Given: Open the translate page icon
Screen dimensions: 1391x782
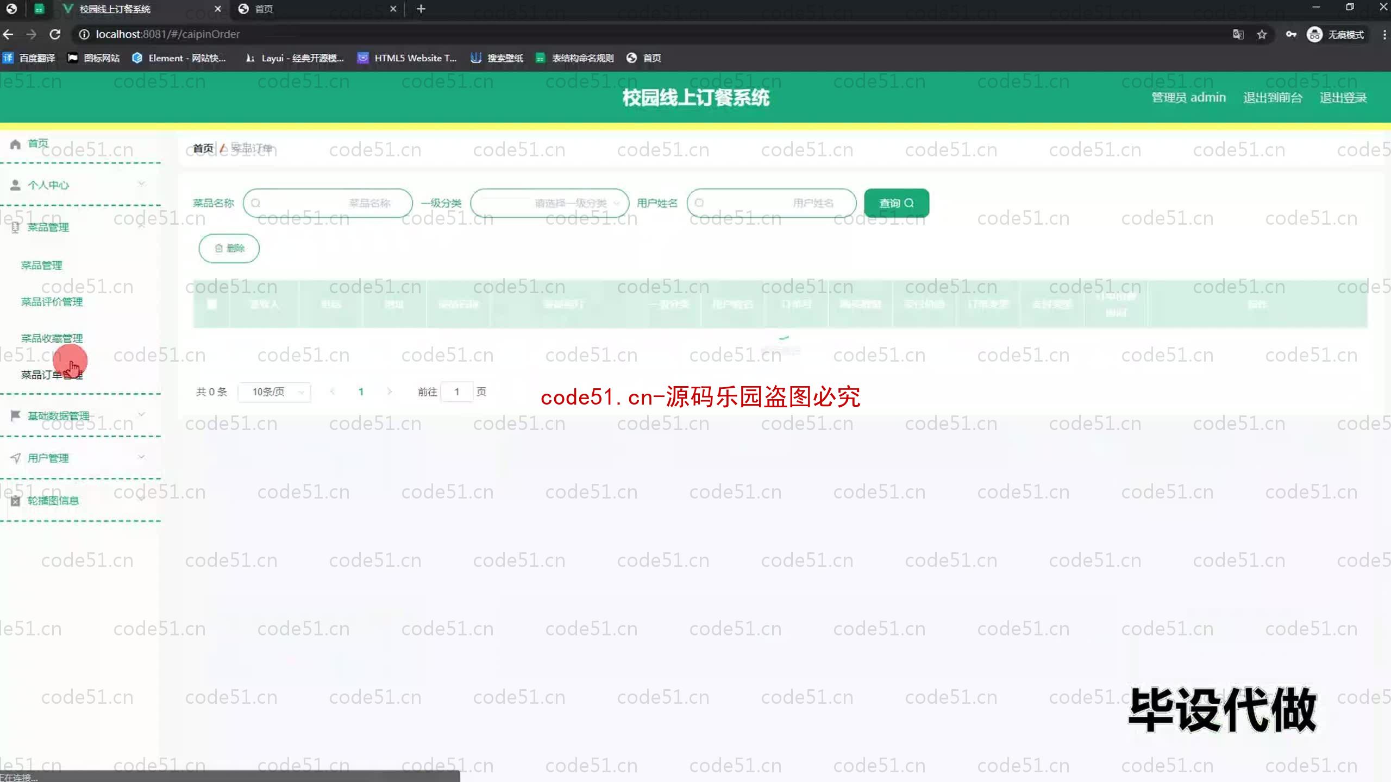Looking at the screenshot, I should [1238, 34].
